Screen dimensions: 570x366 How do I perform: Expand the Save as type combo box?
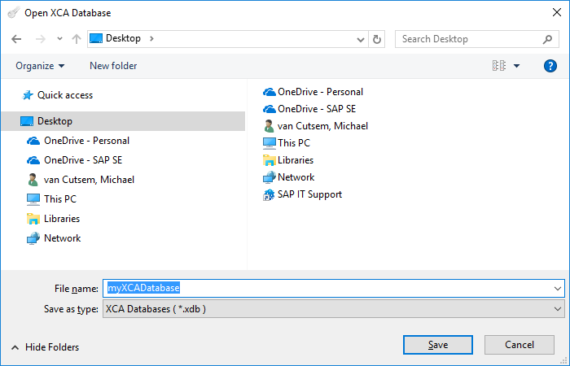click(x=558, y=309)
